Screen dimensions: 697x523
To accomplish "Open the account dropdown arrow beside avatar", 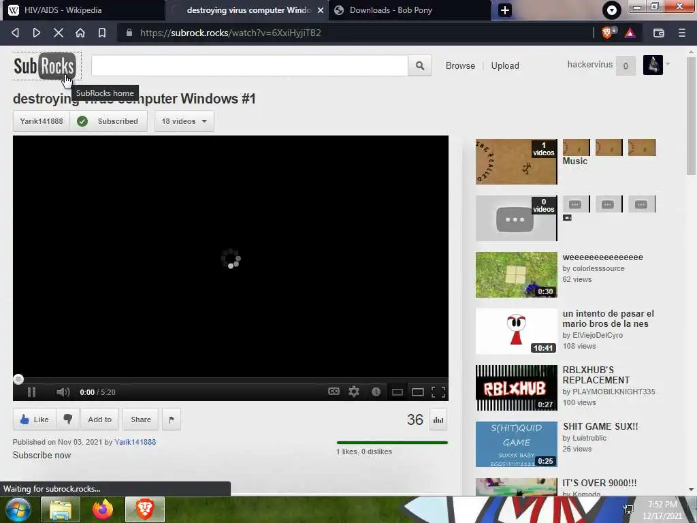I will pyautogui.click(x=668, y=65).
